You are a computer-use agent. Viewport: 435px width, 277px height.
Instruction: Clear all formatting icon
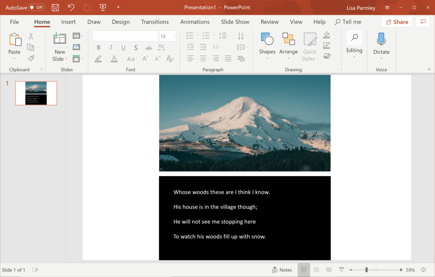tap(170, 59)
